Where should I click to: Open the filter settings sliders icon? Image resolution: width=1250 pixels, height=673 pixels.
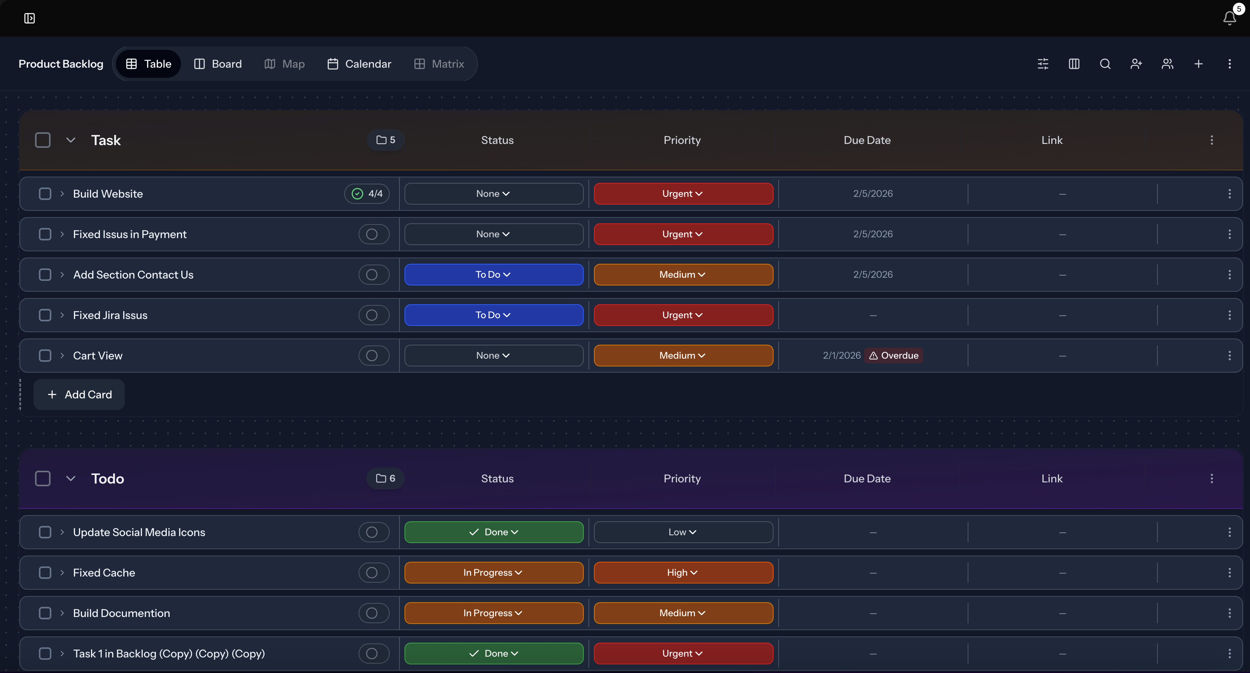pos(1043,64)
